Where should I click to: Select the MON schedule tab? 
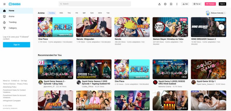click(100, 13)
